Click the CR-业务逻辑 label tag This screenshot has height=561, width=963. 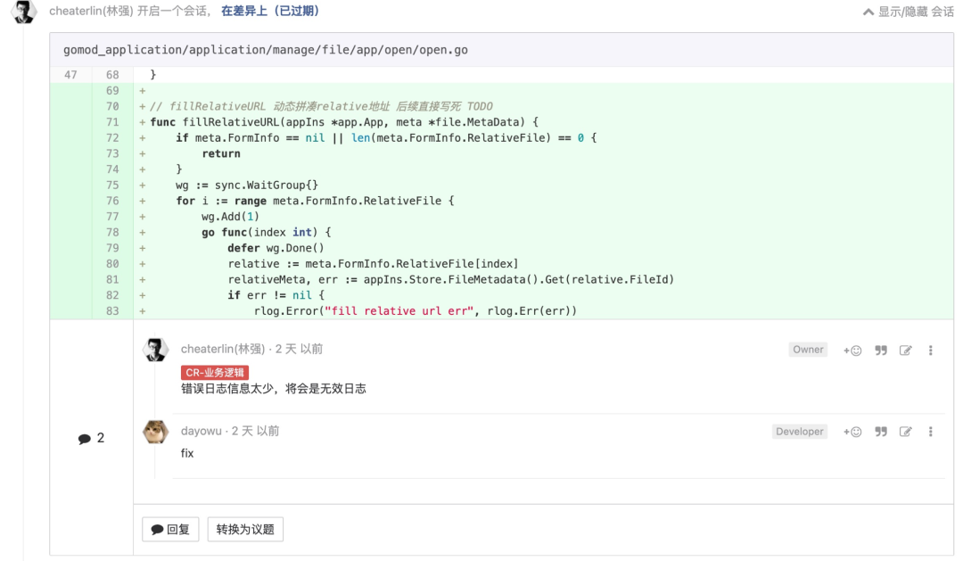(214, 372)
